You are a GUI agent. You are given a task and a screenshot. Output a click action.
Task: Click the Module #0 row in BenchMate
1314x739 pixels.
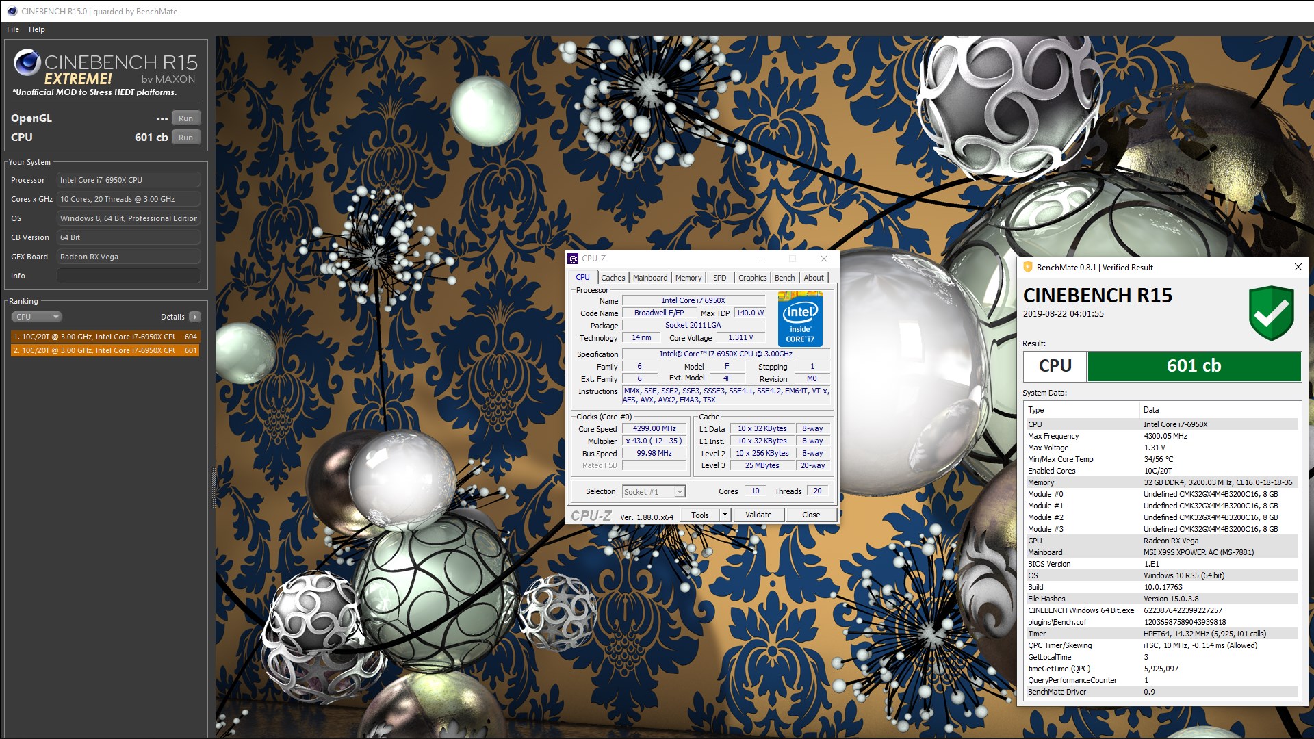click(1161, 494)
